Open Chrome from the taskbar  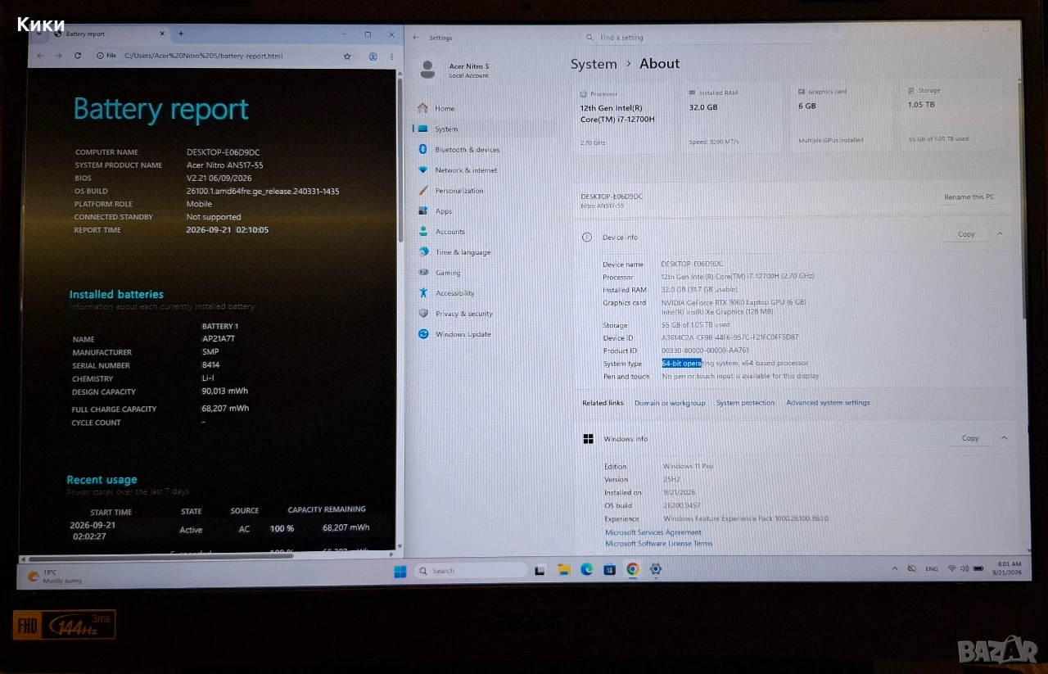(633, 569)
